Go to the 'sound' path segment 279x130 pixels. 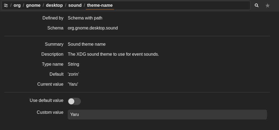click(x=75, y=5)
